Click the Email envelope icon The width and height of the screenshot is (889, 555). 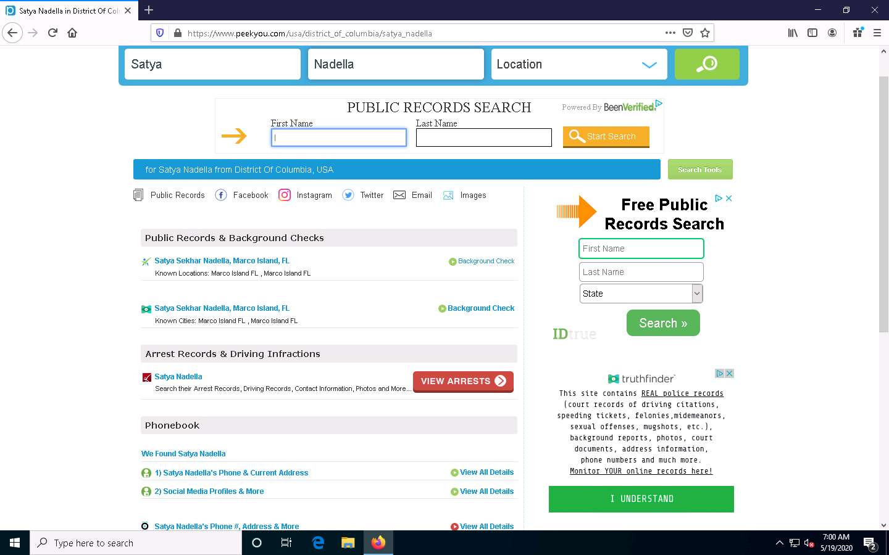pyautogui.click(x=399, y=195)
